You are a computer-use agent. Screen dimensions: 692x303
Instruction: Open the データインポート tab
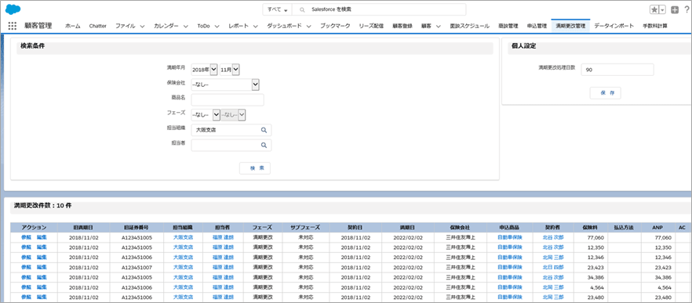pyautogui.click(x=614, y=26)
